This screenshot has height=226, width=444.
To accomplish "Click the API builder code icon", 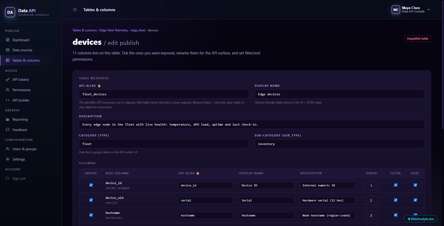I will [7, 100].
